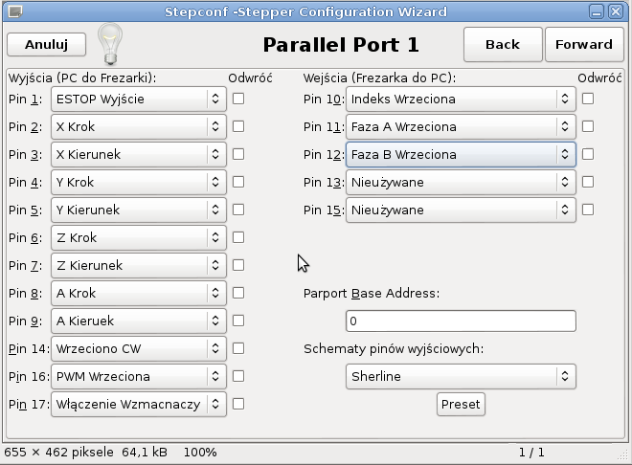Open Pin 15 Nieużywane dropdown

pos(460,210)
